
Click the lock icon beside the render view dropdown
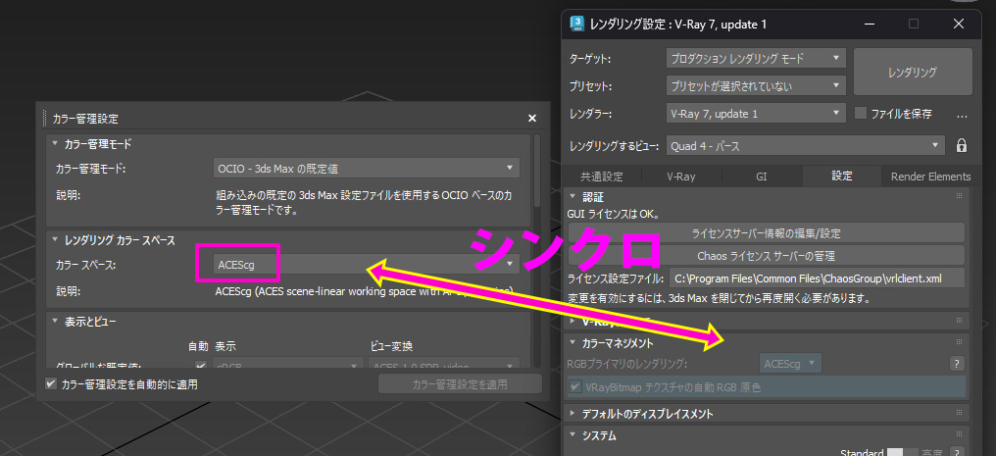pyautogui.click(x=962, y=145)
